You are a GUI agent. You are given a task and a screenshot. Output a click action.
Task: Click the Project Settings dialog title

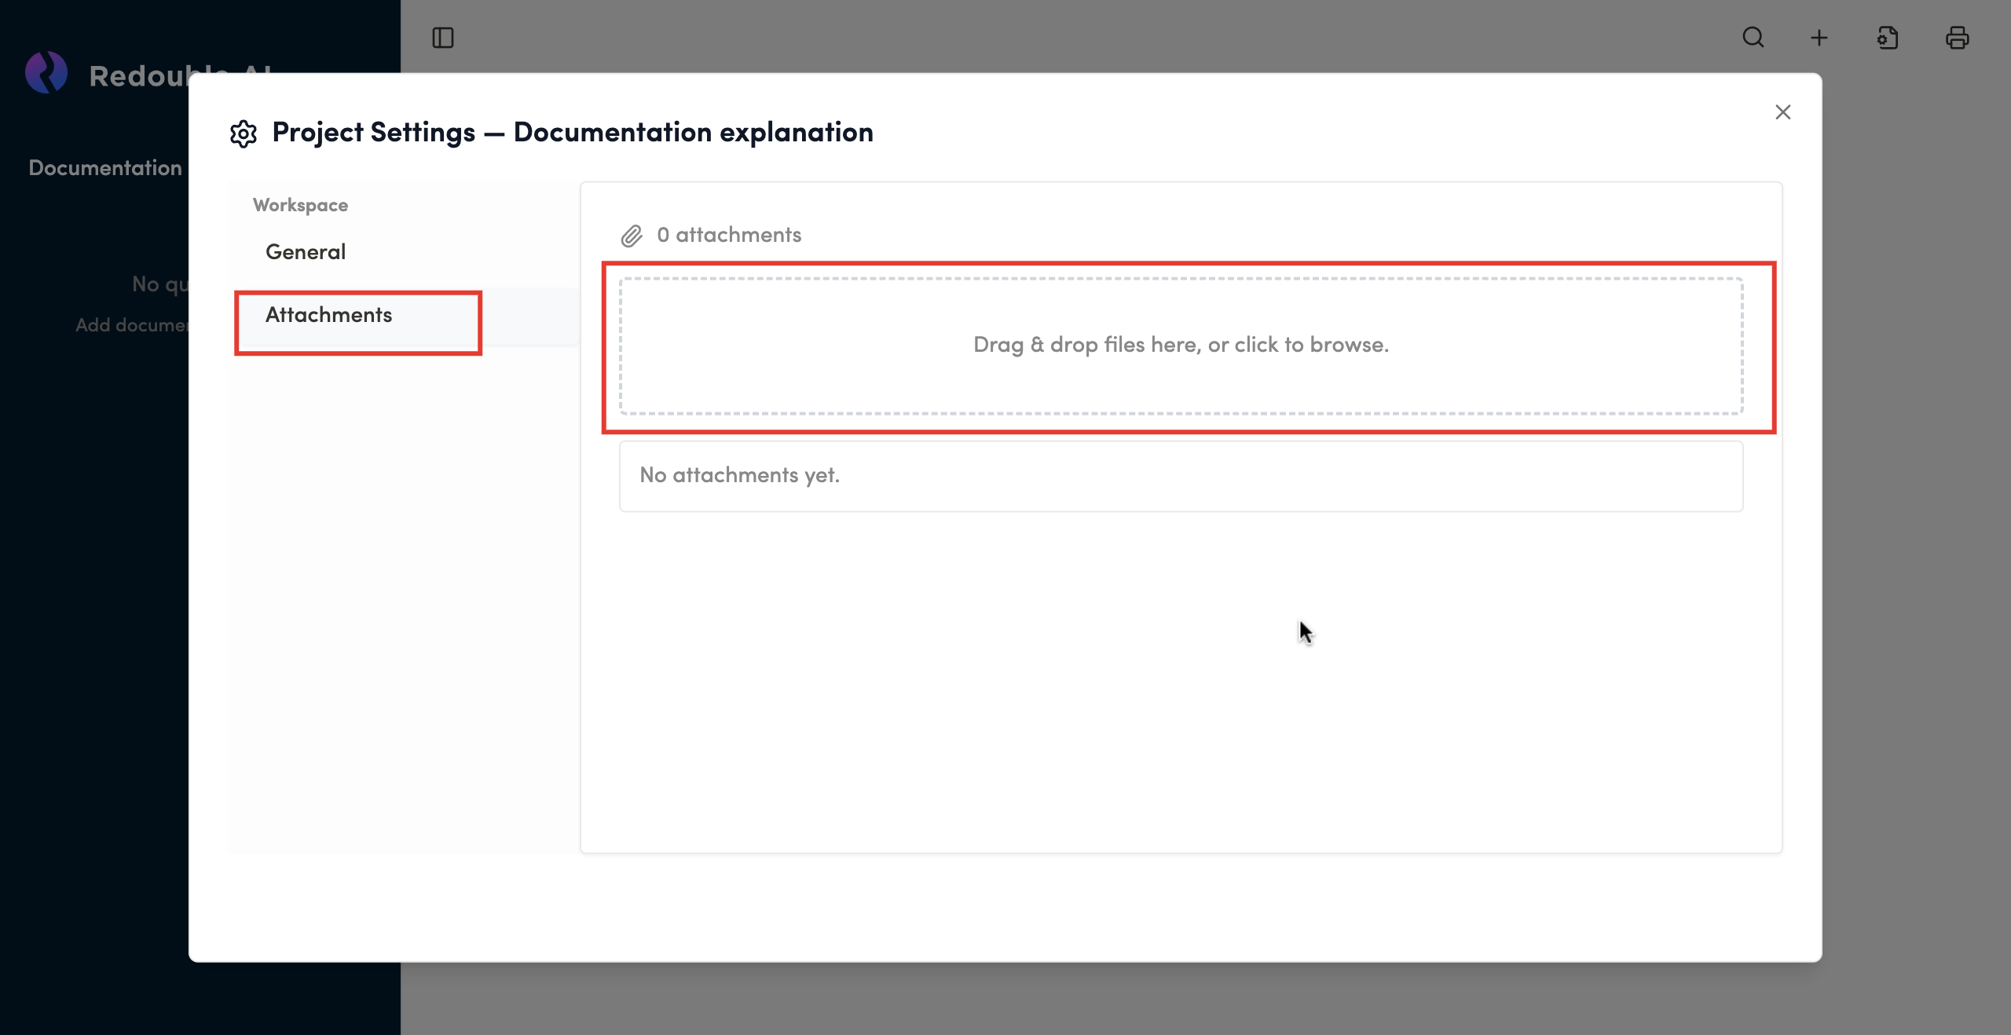click(x=573, y=132)
